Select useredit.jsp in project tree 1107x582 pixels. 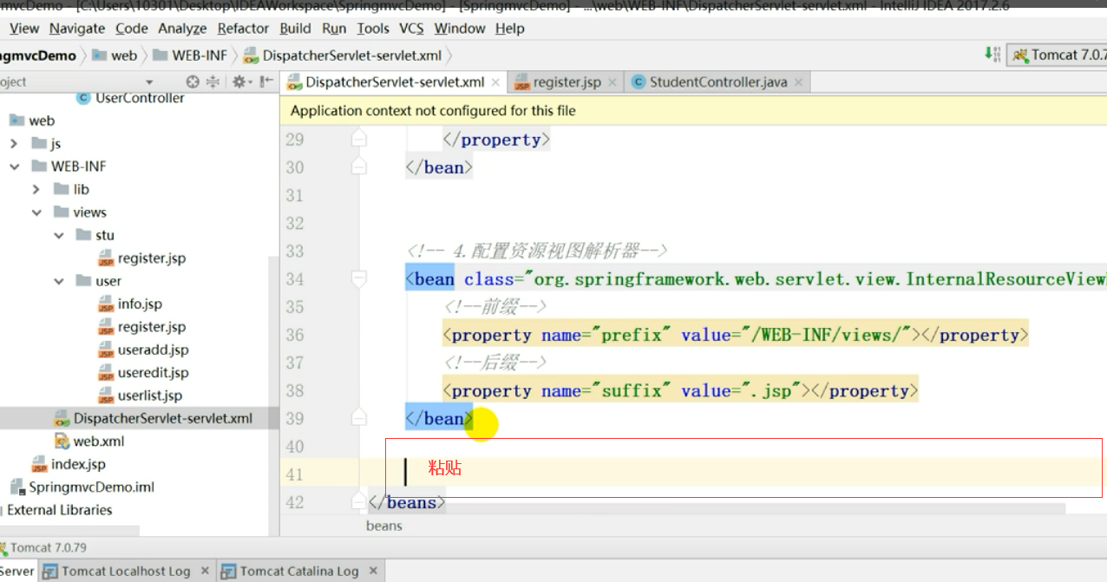click(143, 373)
